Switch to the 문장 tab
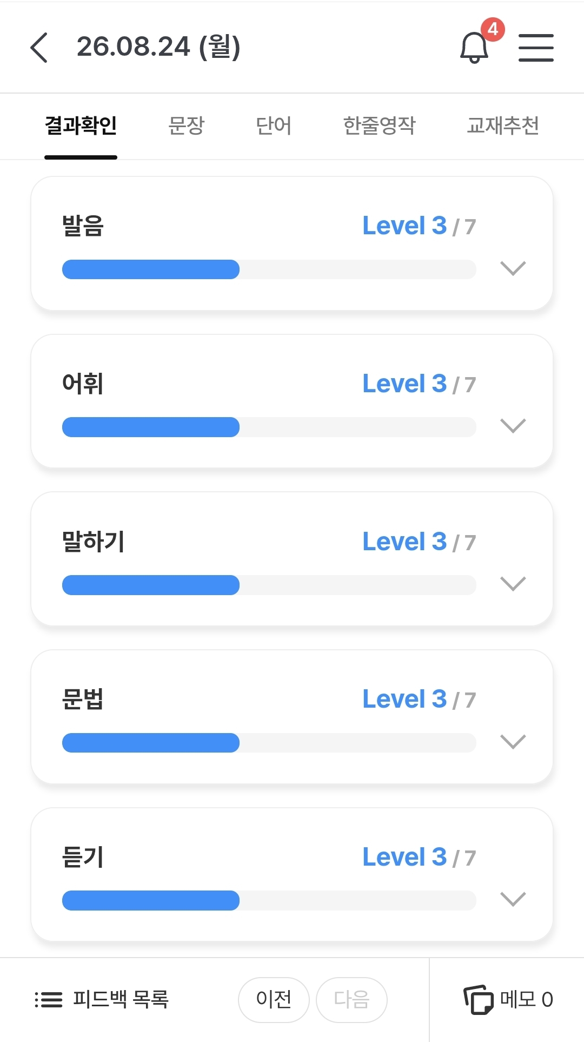The image size is (584, 1042). [x=186, y=126]
